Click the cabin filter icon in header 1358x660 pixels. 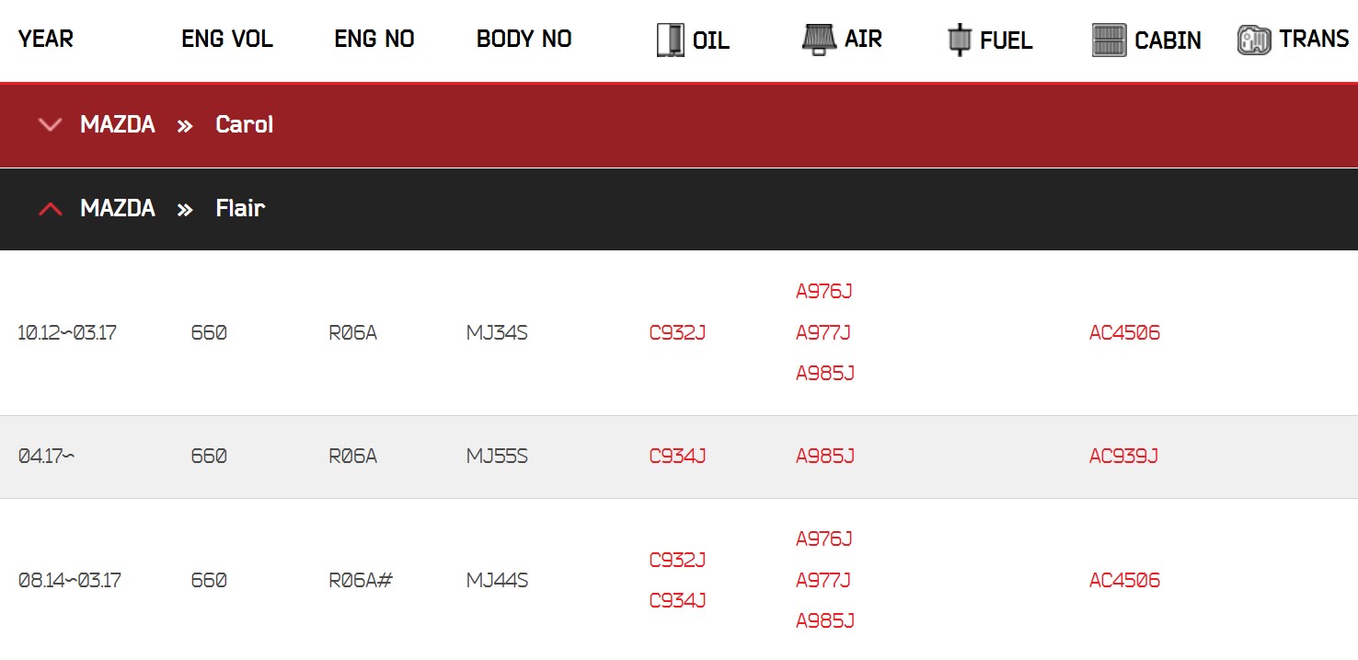(x=1109, y=41)
